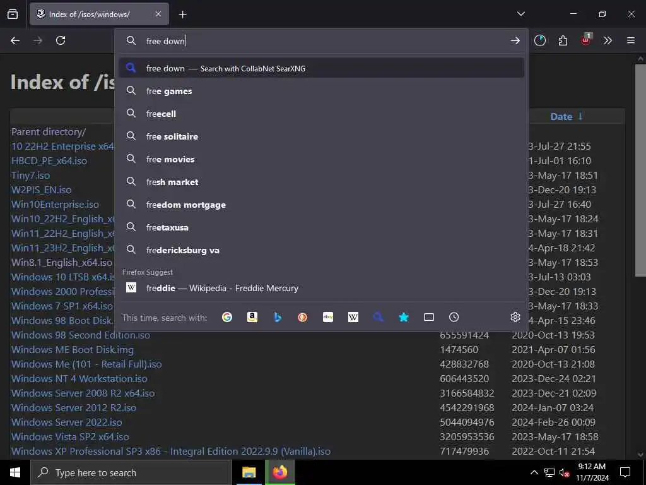Viewport: 646px width, 485px height.
Task: Download Windows 98 Second Edition.iso
Action: (81, 335)
